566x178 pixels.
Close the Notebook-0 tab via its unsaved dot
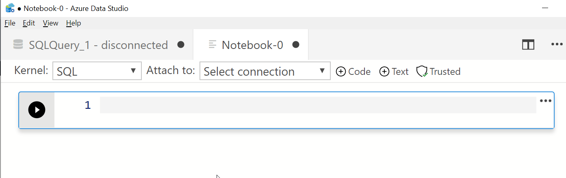(296, 44)
